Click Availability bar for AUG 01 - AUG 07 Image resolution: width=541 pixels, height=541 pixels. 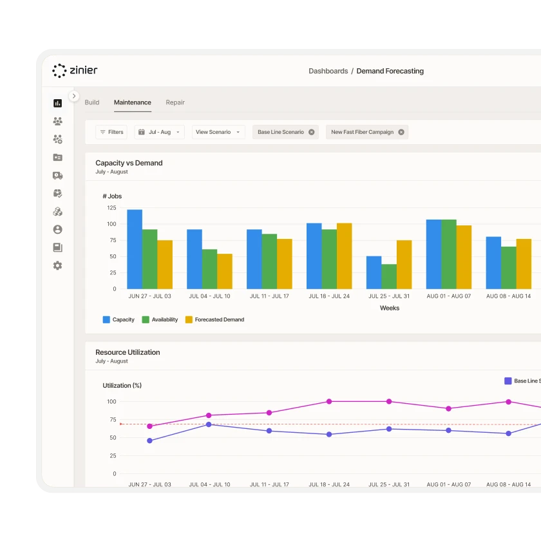pyautogui.click(x=449, y=254)
